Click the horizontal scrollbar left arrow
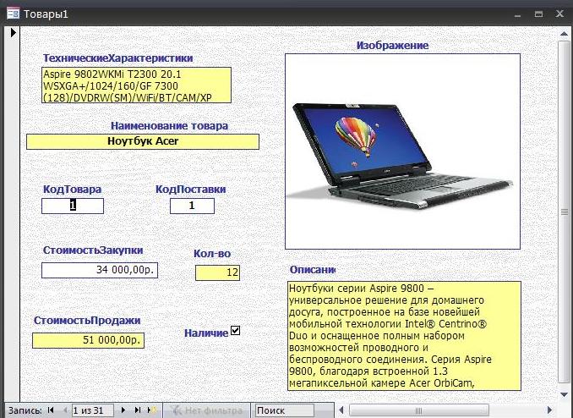 [x=341, y=410]
